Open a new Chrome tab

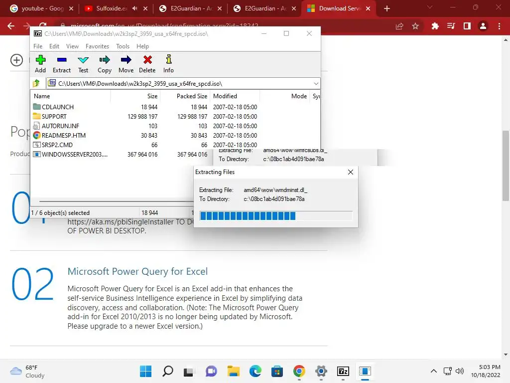click(386, 8)
